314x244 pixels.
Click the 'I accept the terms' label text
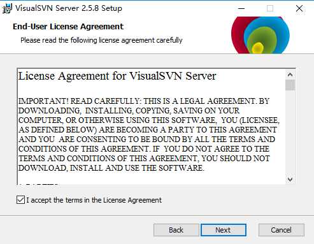pyautogui.click(x=94, y=200)
